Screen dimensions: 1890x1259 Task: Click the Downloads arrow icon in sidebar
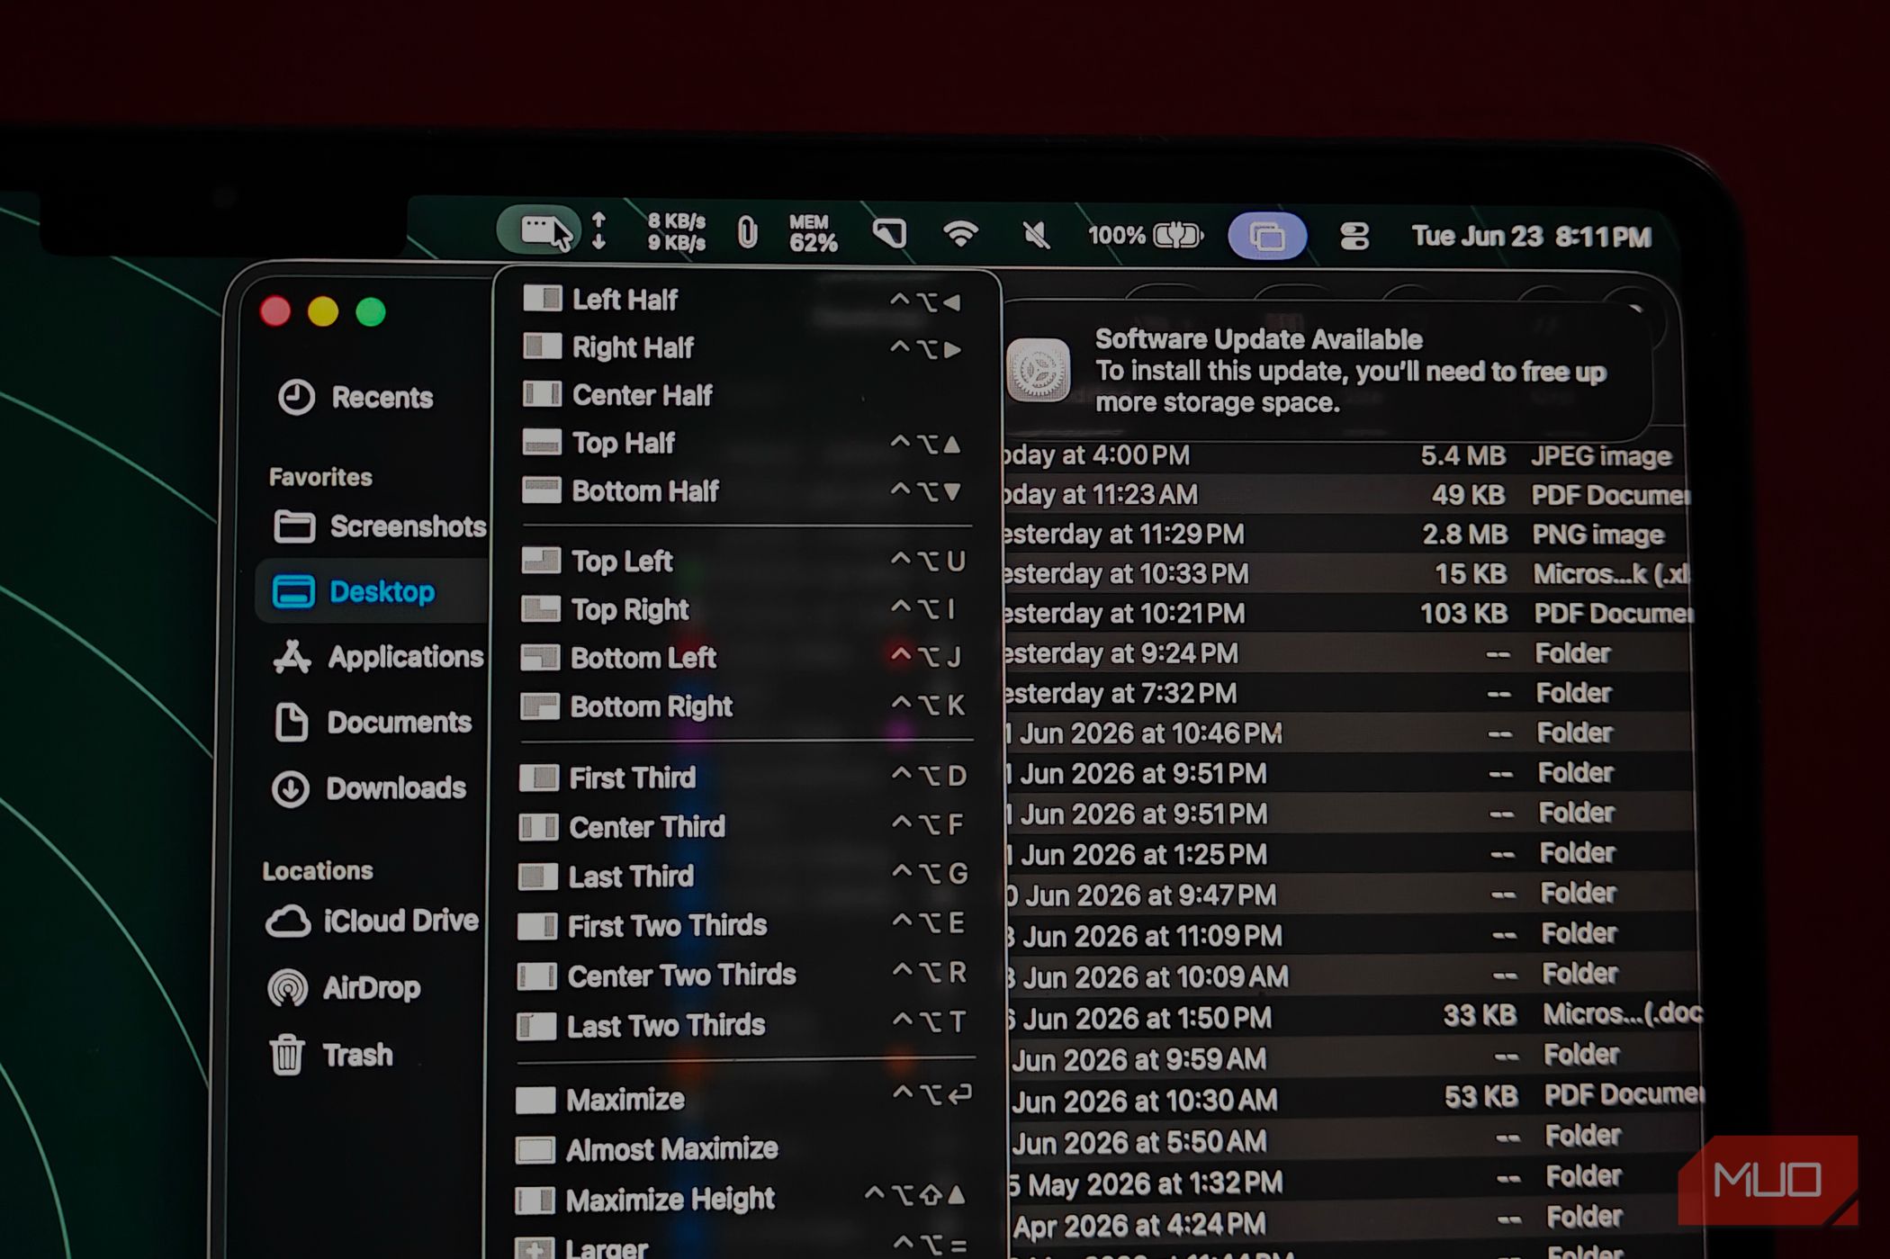click(x=291, y=789)
